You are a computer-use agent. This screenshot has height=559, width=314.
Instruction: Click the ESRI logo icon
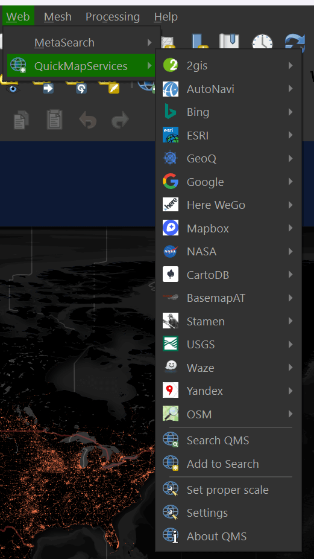point(171,135)
